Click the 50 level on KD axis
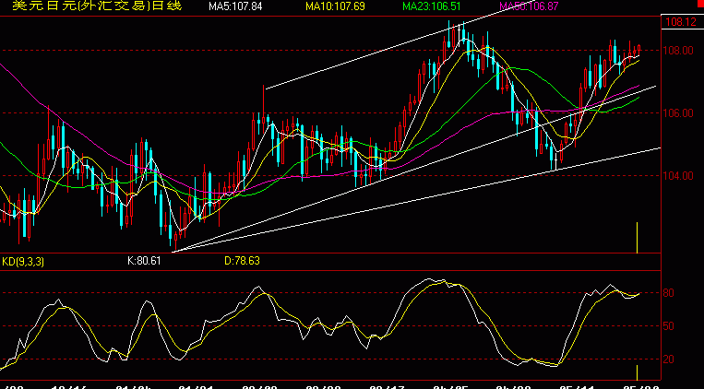 [669, 326]
